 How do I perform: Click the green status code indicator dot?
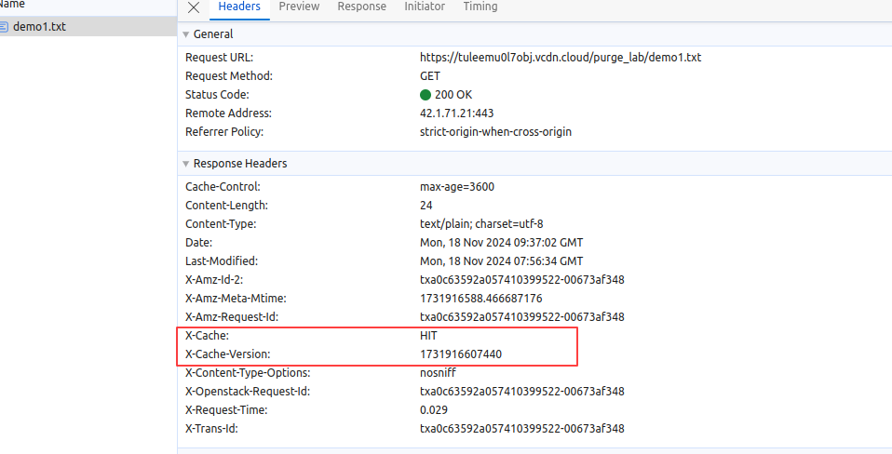(x=426, y=95)
